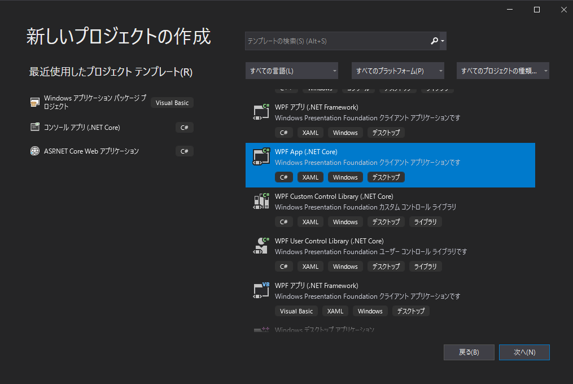Screen dimensions: 573x384
Task: Click Windows tag under WPF User Control Library
Action: [345, 267]
